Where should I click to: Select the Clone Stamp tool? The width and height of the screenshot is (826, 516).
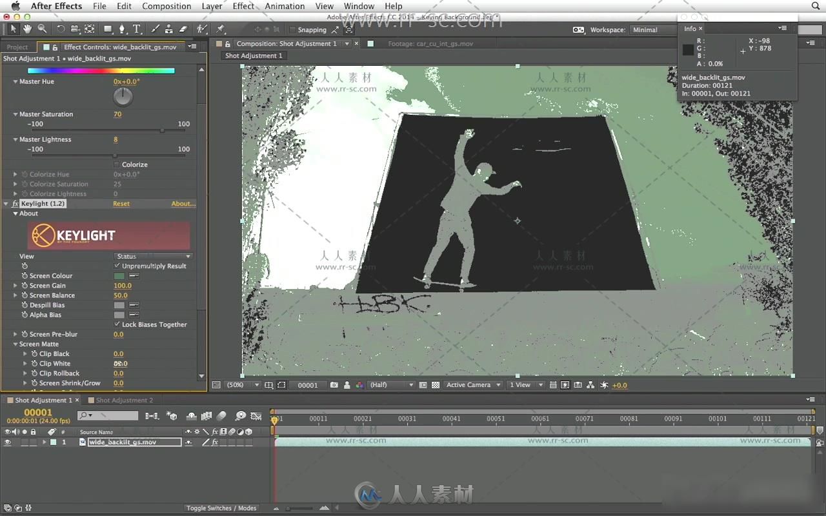[x=168, y=29]
